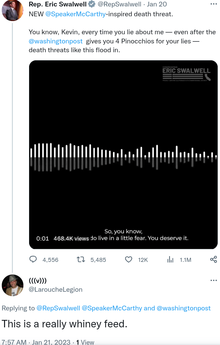This screenshot has height=345, width=220.
Task: Retweet Rep. Eric Swalwell's tweet
Action: (81, 260)
